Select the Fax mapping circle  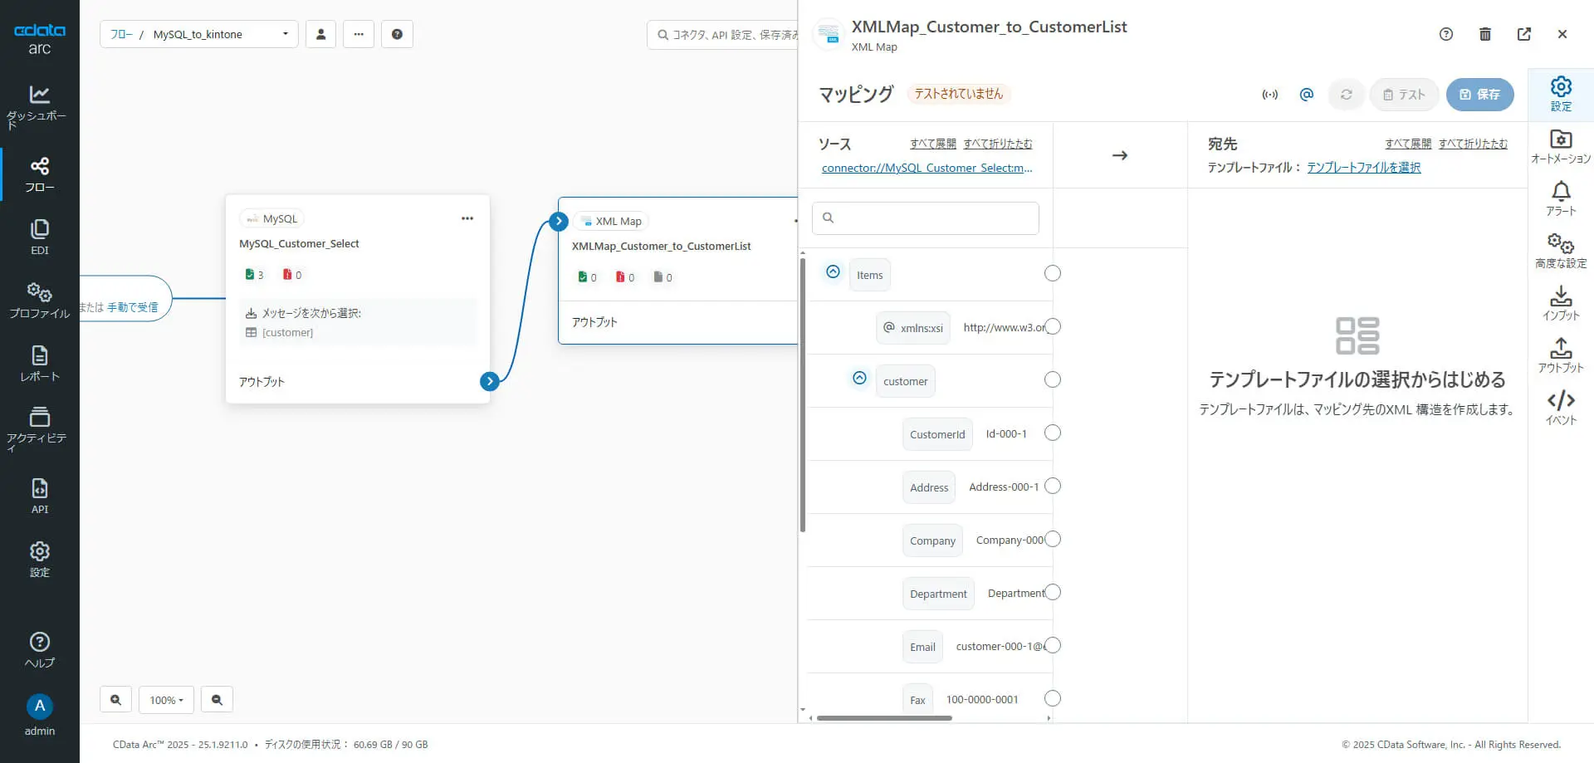pos(1053,698)
